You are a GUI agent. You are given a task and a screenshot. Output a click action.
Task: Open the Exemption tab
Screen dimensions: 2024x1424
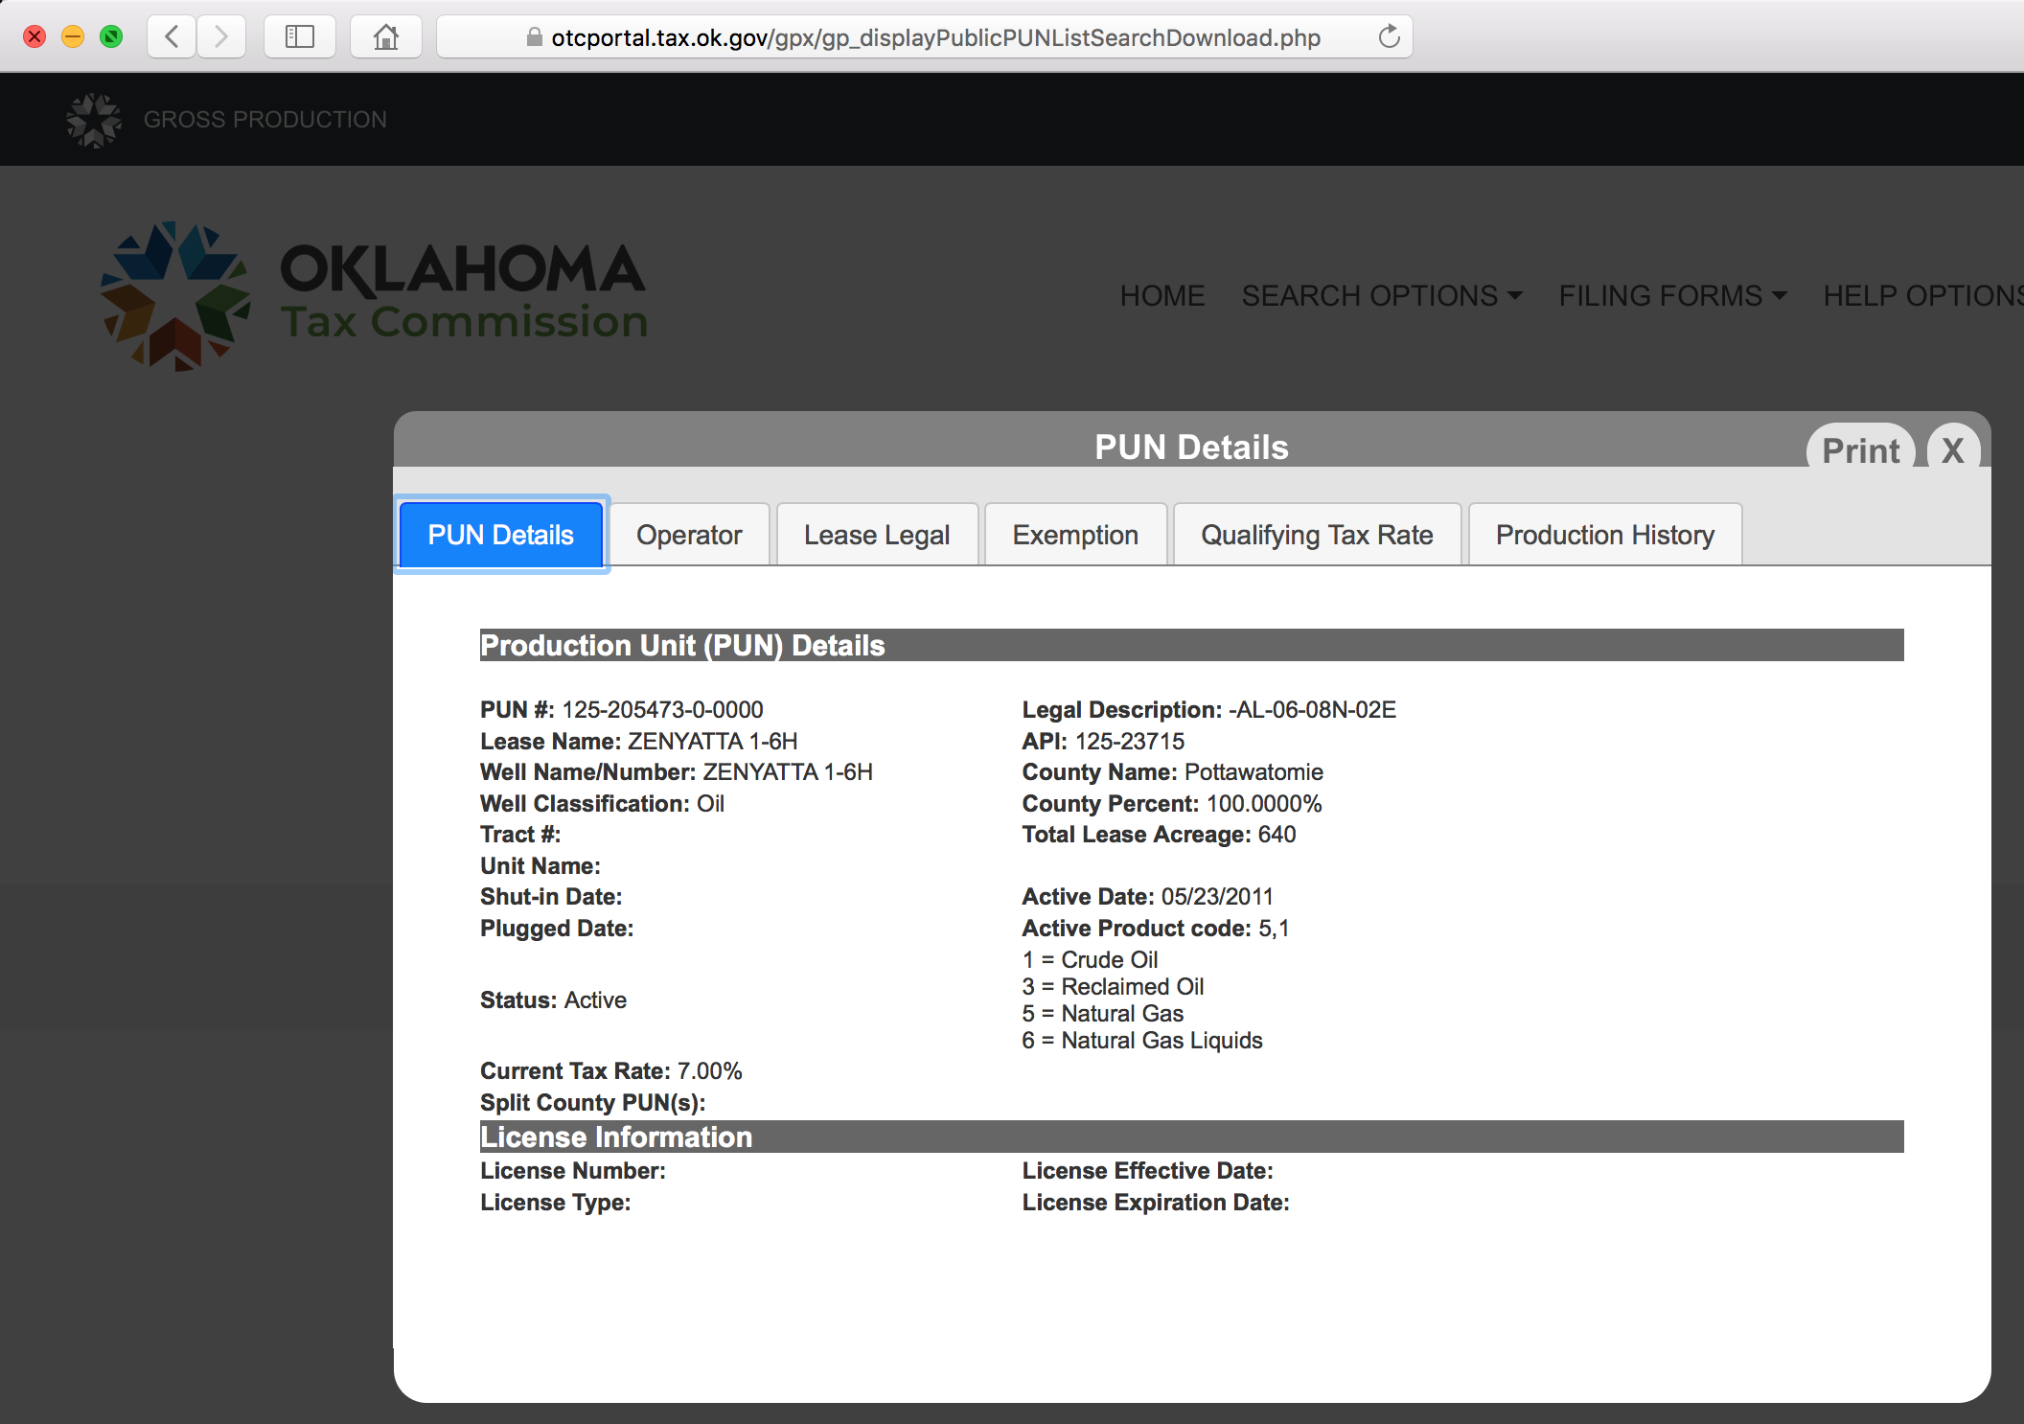click(1075, 535)
